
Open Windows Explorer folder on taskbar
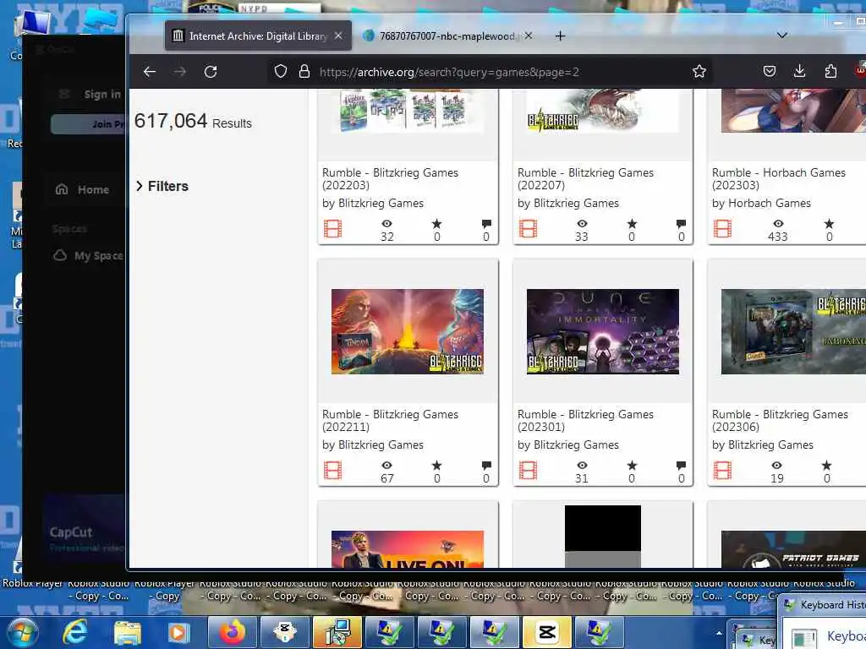pos(128,632)
